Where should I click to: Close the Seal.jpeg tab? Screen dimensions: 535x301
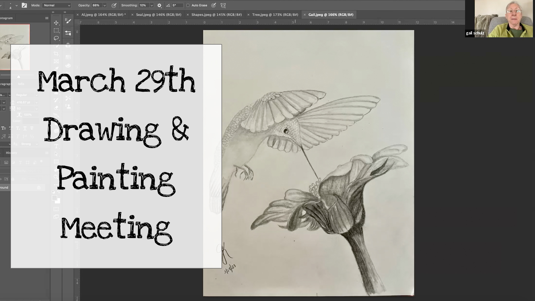(x=132, y=15)
